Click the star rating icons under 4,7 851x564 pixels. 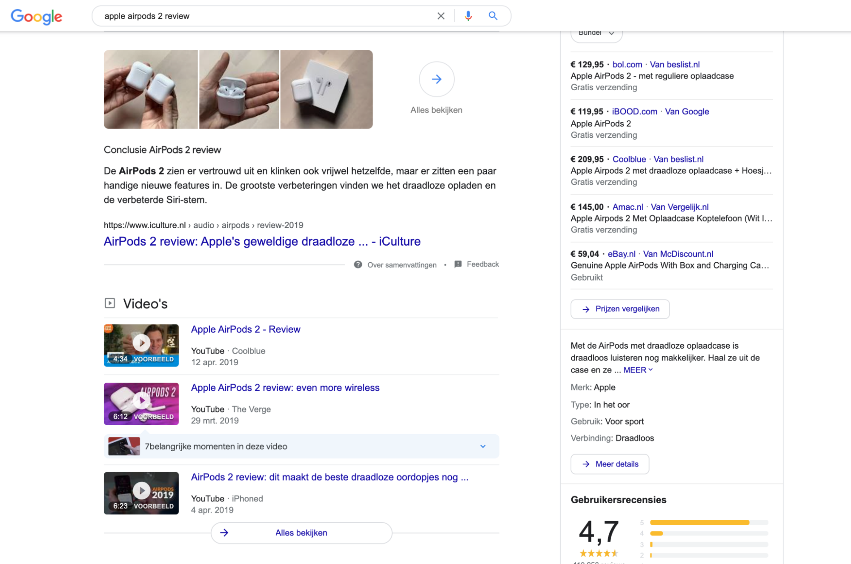[x=599, y=553]
